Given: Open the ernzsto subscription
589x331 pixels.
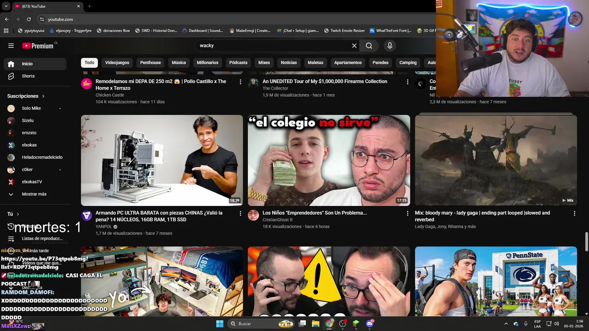Looking at the screenshot, I should (35, 133).
